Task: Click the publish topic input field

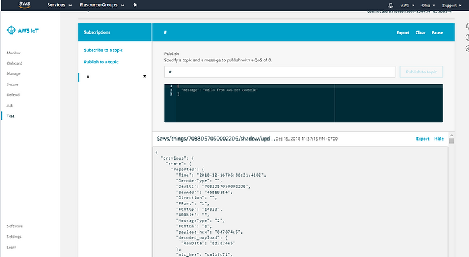Action: (279, 72)
